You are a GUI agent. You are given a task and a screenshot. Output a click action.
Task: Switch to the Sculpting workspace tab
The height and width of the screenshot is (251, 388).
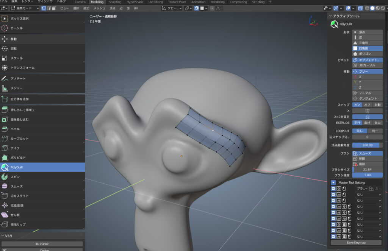(116, 2)
